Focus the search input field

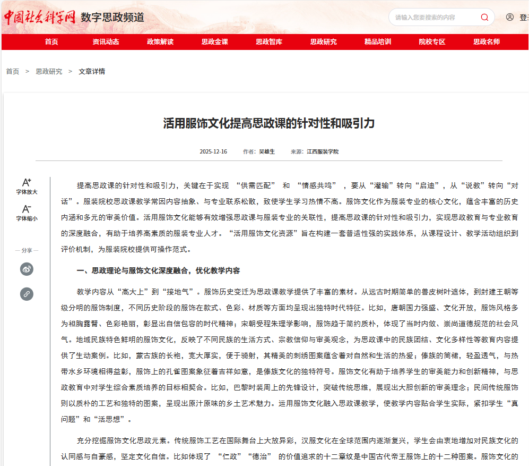[435, 17]
